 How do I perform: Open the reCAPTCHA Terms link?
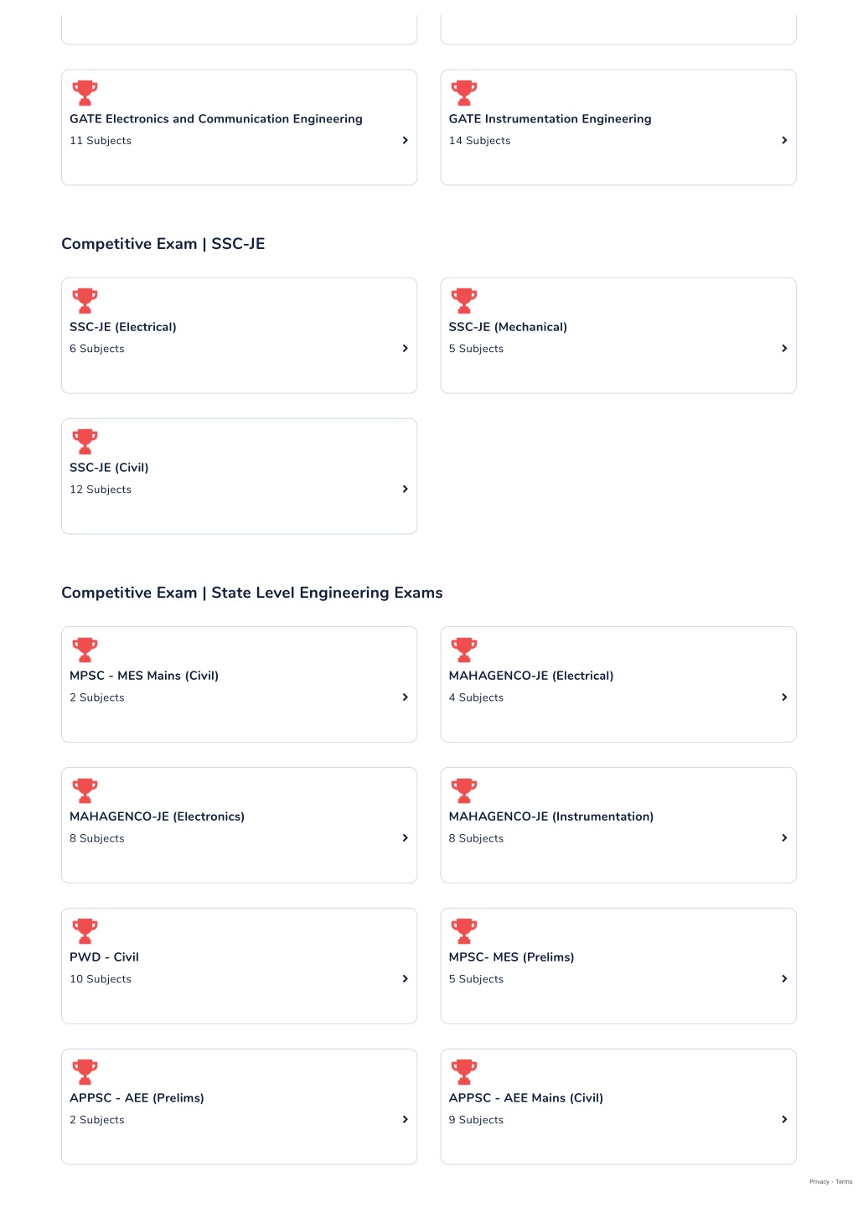click(x=844, y=1182)
